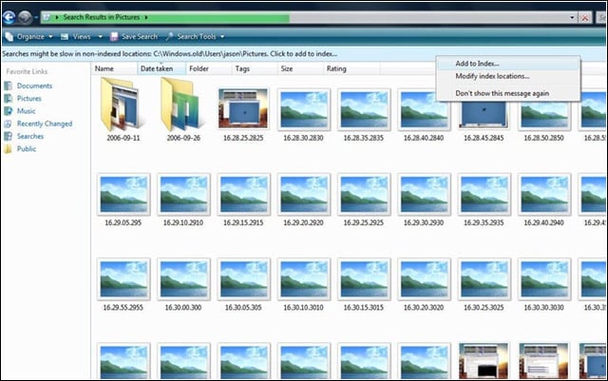The image size is (608, 381).
Task: Expand the Search Tools dropdown arrow
Action: coord(222,36)
